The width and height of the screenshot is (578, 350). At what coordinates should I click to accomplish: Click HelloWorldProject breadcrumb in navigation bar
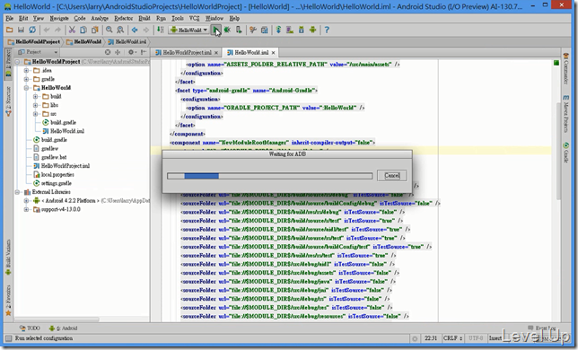pos(34,41)
